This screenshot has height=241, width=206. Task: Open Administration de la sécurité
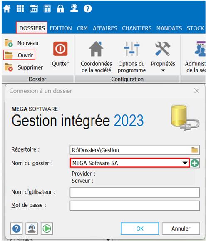click(195, 57)
